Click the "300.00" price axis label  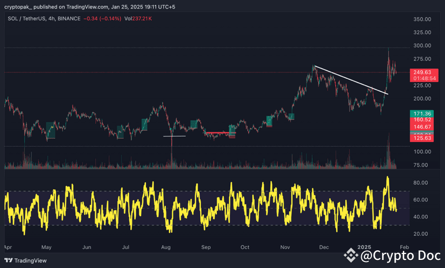click(x=422, y=46)
